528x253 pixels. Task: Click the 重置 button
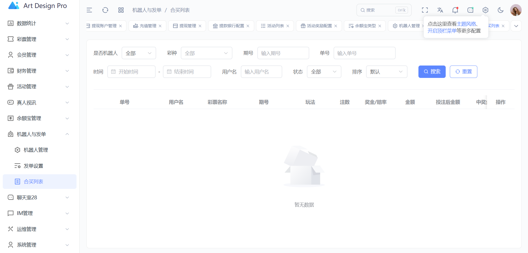point(463,72)
